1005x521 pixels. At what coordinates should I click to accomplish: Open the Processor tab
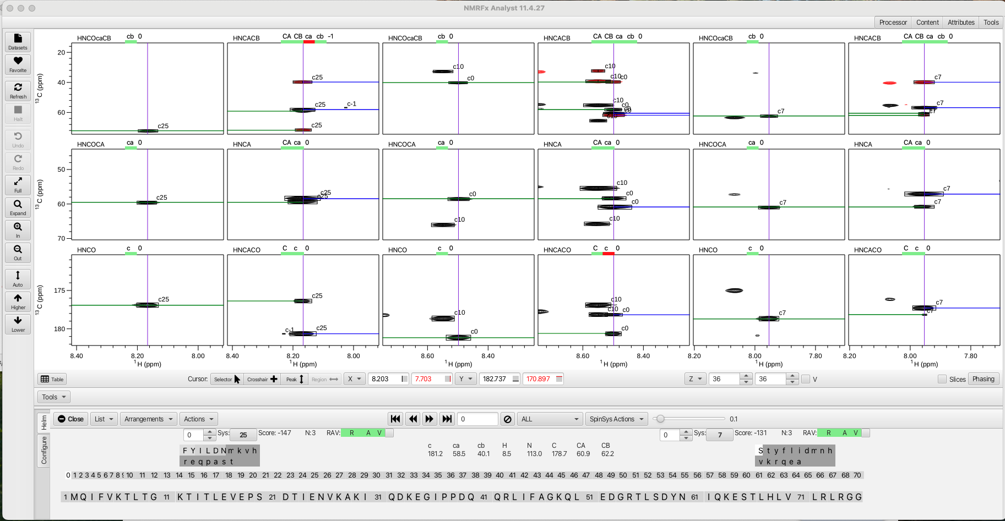pyautogui.click(x=893, y=23)
